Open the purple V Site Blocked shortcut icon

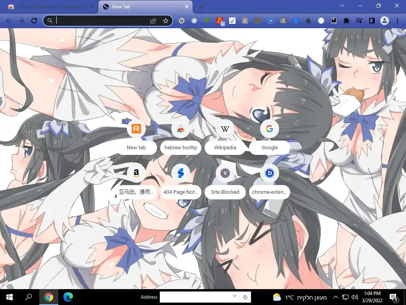(x=225, y=173)
